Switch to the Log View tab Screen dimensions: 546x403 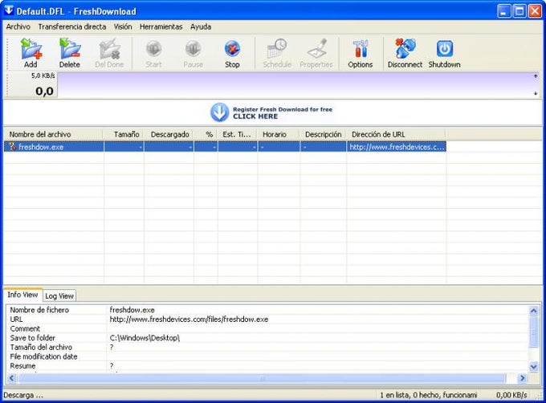click(59, 296)
